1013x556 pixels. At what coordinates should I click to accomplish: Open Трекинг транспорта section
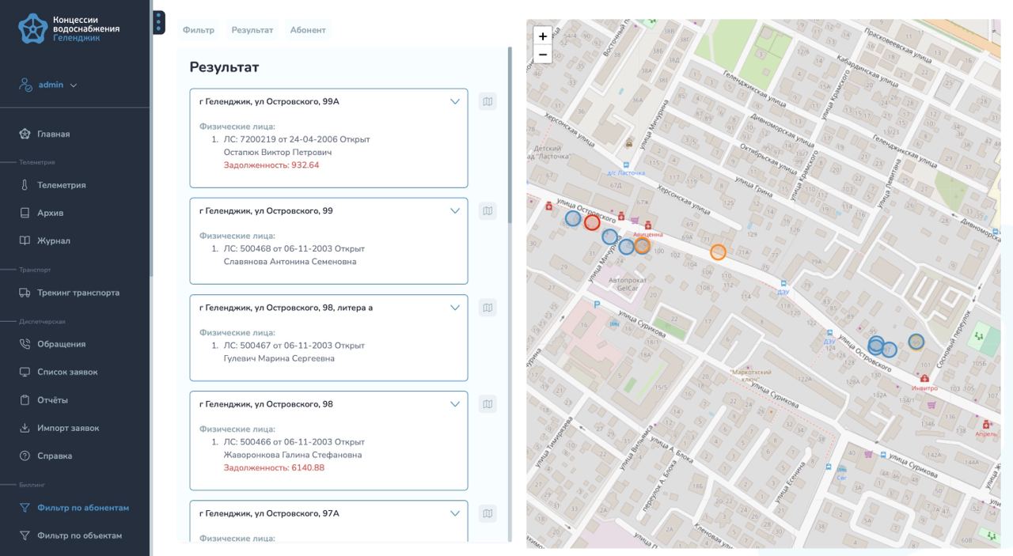click(78, 293)
